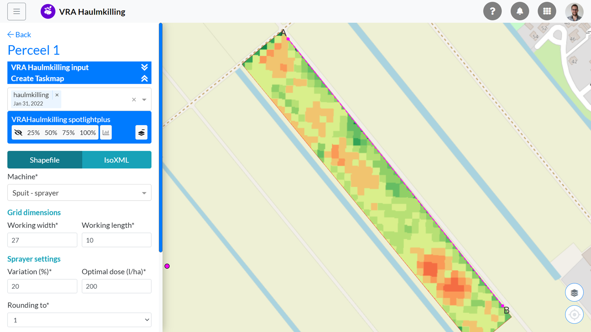591x332 pixels.
Task: Click the Grid dimensions heading
Action: (34, 212)
